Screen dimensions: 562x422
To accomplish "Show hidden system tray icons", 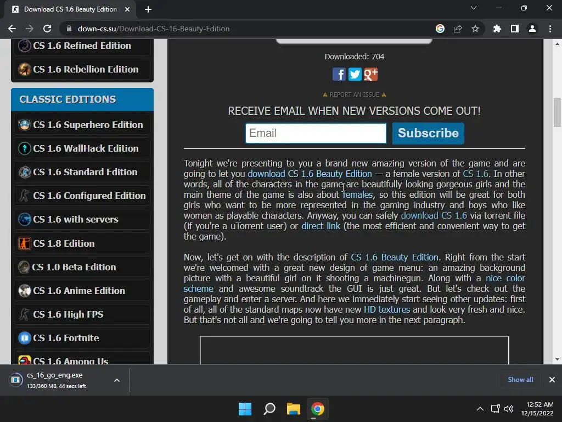I will pyautogui.click(x=480, y=409).
